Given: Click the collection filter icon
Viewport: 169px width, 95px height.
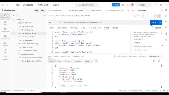Looking at the screenshot, I should click(18, 15).
